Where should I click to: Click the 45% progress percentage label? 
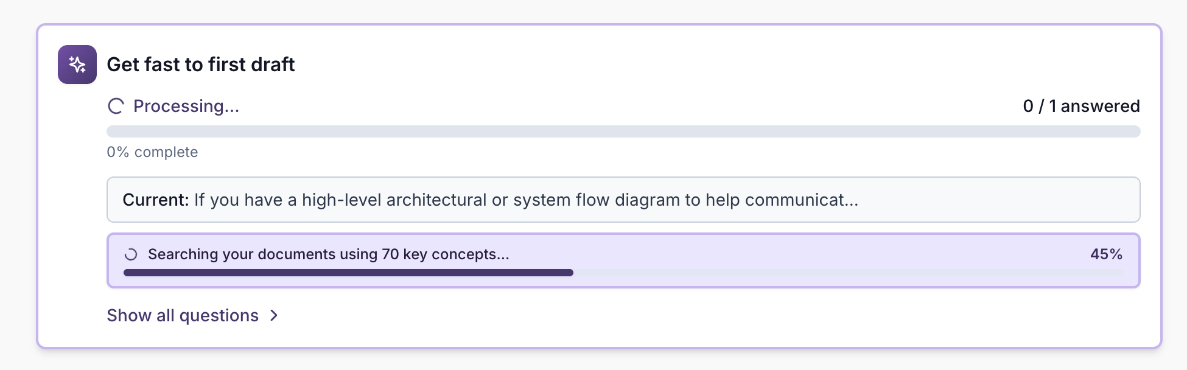(x=1106, y=254)
